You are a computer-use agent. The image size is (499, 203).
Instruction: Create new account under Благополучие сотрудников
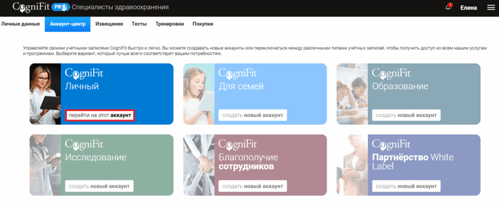pyautogui.click(x=253, y=186)
